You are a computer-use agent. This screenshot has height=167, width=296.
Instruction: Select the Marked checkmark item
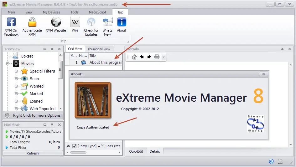[36, 94]
